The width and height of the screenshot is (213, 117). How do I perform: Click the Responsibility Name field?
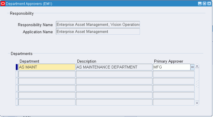tap(98, 24)
